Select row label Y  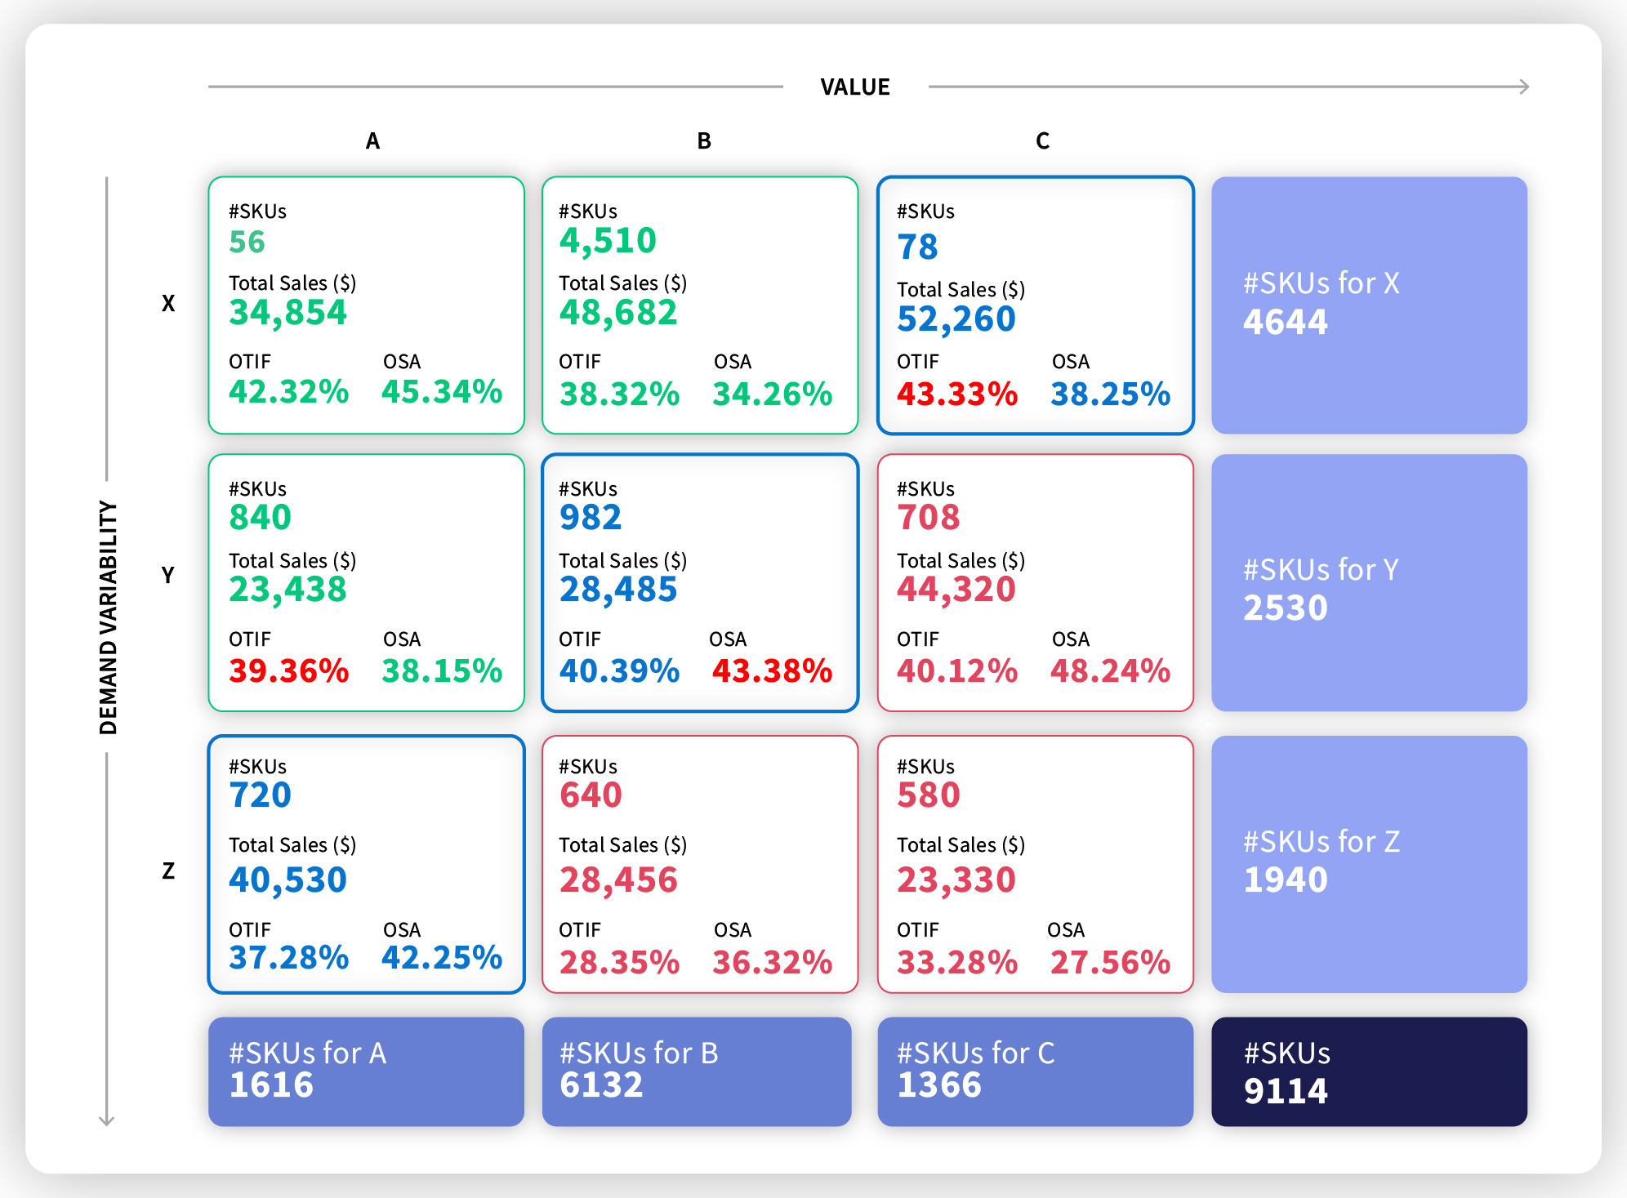pyautogui.click(x=168, y=575)
